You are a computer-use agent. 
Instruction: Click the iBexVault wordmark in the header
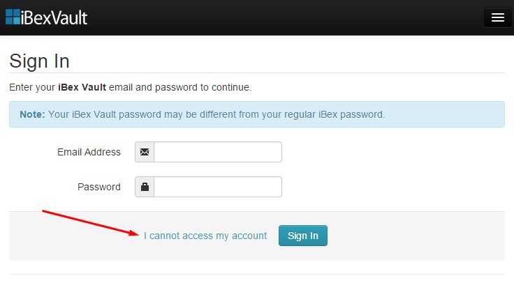click(x=54, y=17)
